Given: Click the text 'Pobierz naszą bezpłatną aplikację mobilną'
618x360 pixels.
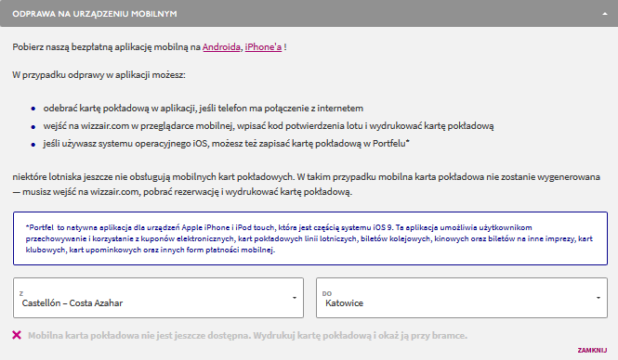Looking at the screenshot, I should point(100,47).
